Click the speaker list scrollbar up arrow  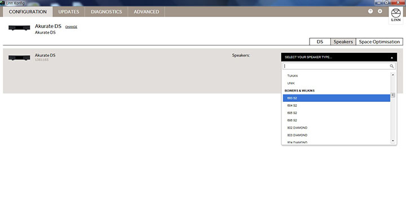[393, 75]
